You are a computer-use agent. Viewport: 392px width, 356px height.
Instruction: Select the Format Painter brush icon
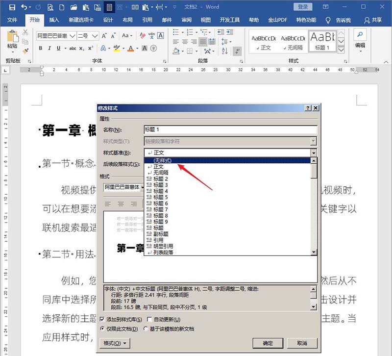pos(25,51)
